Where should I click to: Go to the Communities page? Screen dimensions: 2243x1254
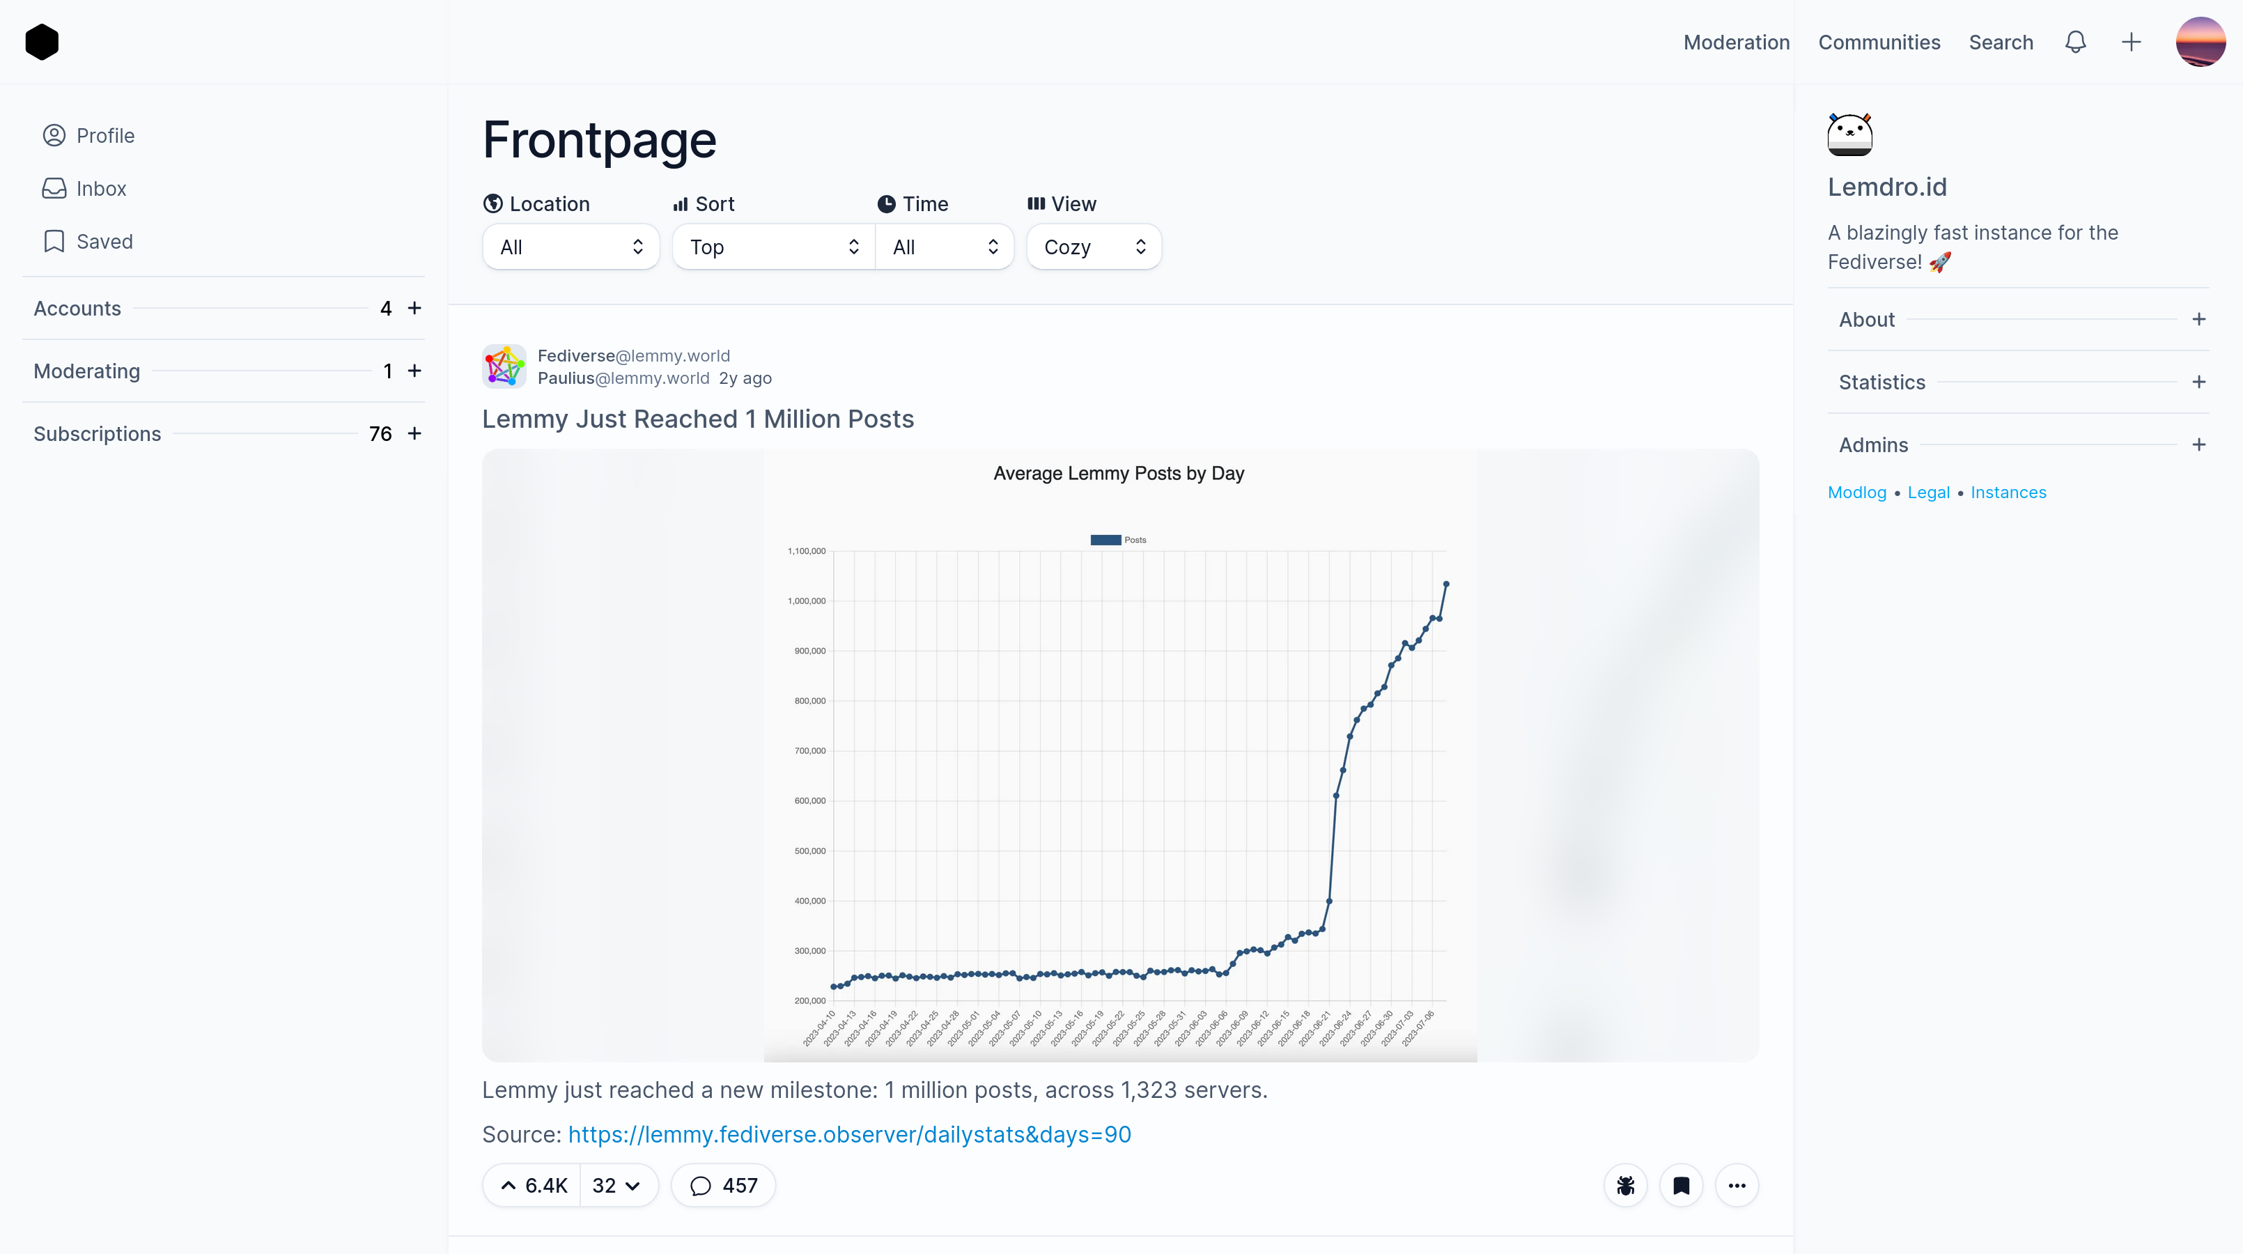[1879, 42]
